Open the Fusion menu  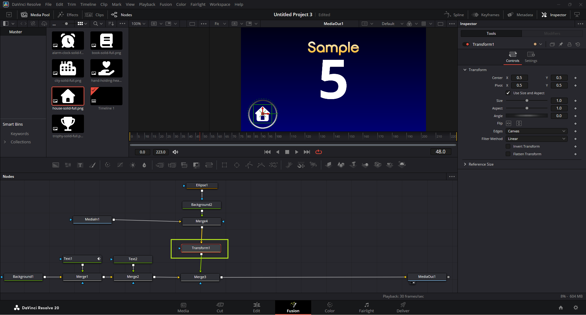click(166, 4)
